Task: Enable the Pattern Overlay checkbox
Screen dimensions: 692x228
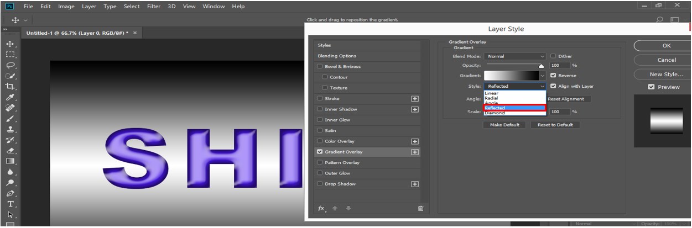Action: tap(320, 162)
